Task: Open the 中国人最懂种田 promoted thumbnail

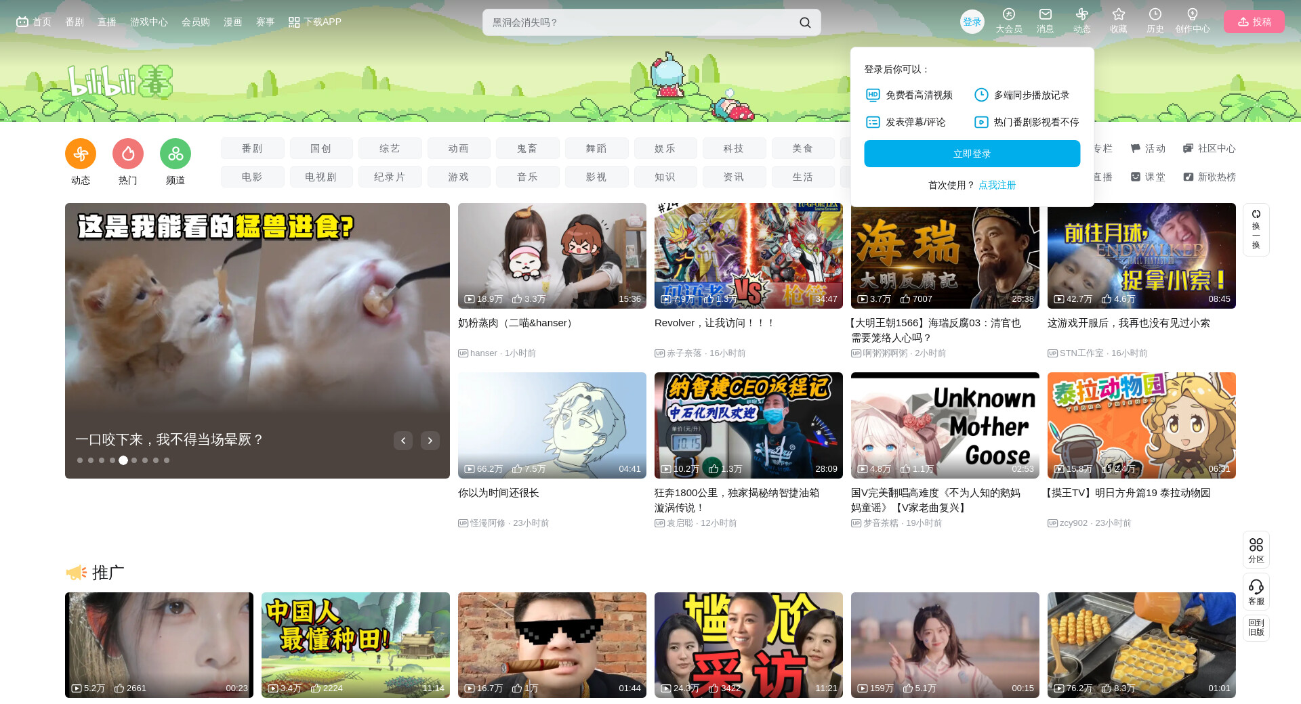Action: (x=356, y=645)
